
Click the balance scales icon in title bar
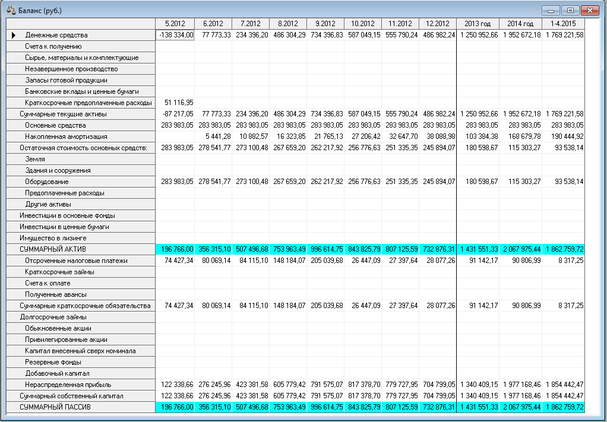(11, 10)
